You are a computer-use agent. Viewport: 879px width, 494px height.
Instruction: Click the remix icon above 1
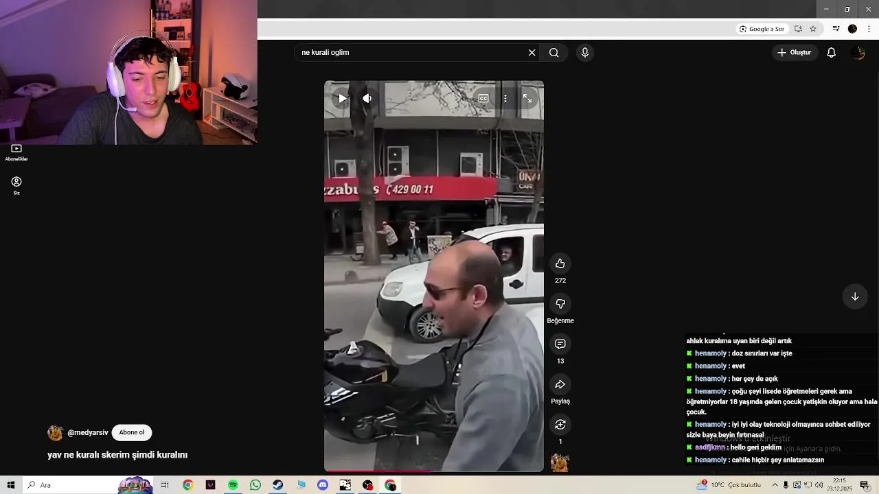coord(560,424)
